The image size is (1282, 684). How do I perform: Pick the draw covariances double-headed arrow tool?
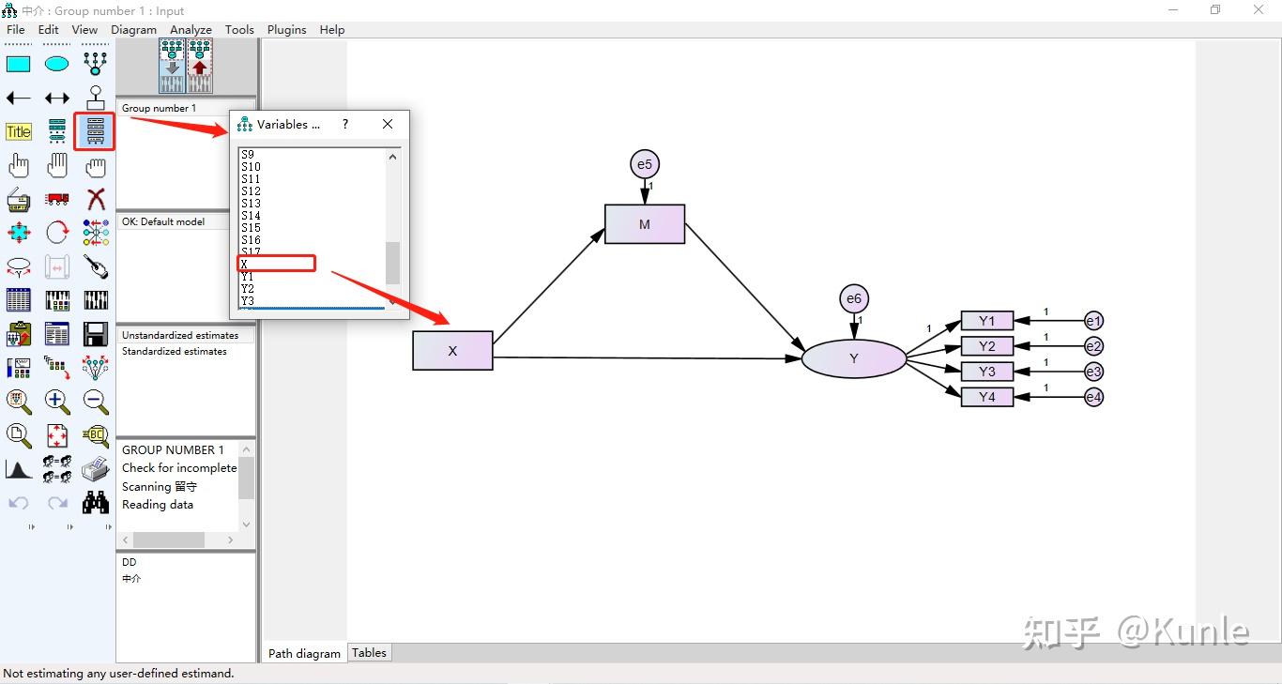tap(57, 98)
